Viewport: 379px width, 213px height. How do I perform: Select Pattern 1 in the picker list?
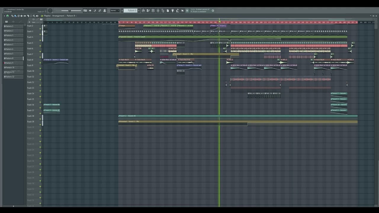[x=13, y=26]
